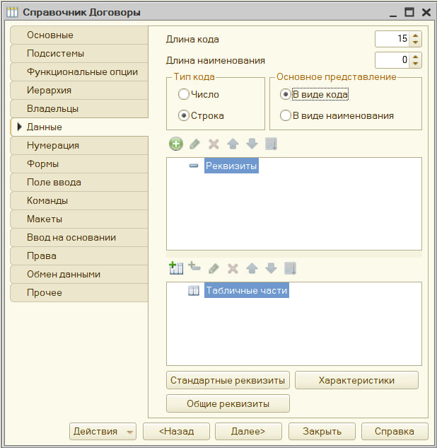Switch to the Формы tab

79,163
